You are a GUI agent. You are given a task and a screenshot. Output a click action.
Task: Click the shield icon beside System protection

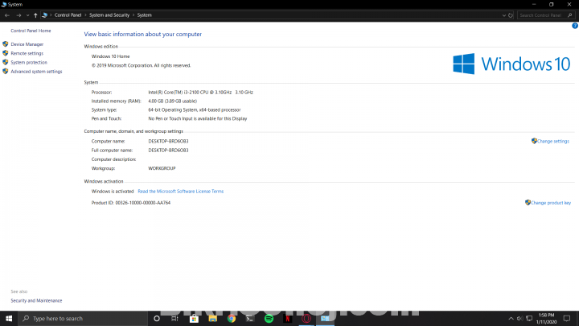(x=5, y=62)
